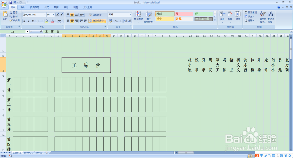Switch to the 公式 (Formulas) tab
Viewport: 293px width, 158px height.
click(47, 7)
